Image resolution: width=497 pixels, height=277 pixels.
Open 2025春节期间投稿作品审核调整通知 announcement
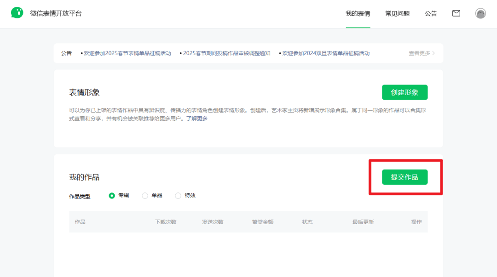pos(226,53)
